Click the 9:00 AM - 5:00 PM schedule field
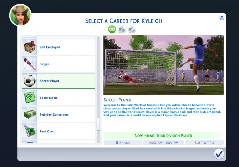The width and height of the screenshot is (239, 167). point(163,143)
